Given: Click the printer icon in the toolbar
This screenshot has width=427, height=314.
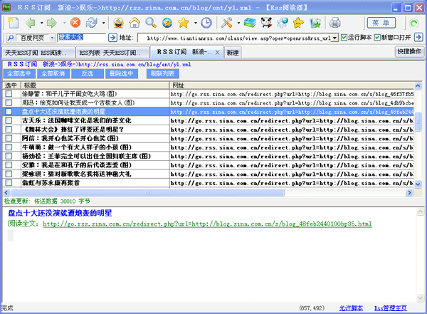Looking at the screenshot, I should pos(334,22).
